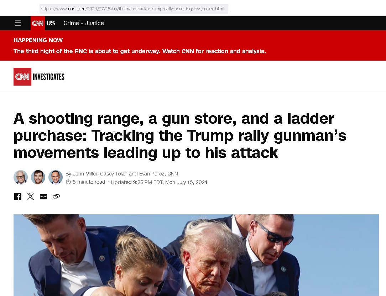Share article on X
The height and width of the screenshot is (296, 386).
[x=31, y=197]
